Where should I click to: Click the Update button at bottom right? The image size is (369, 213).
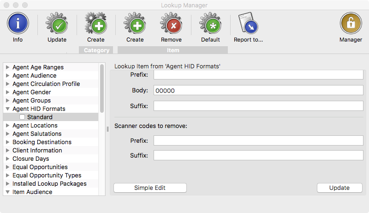point(339,188)
